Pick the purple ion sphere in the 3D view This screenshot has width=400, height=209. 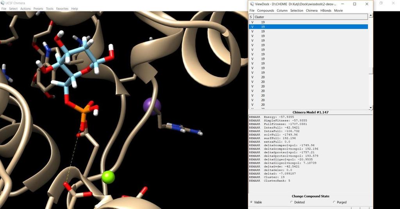click(152, 105)
